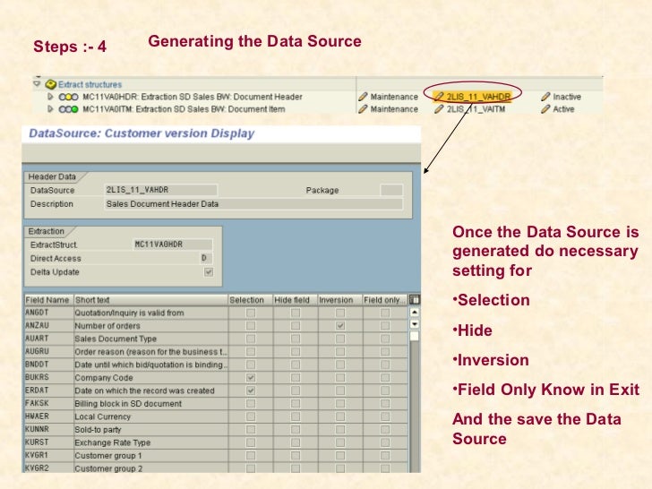The height and width of the screenshot is (489, 652).
Task: Click the Extract structures folder icon
Action: coord(51,84)
